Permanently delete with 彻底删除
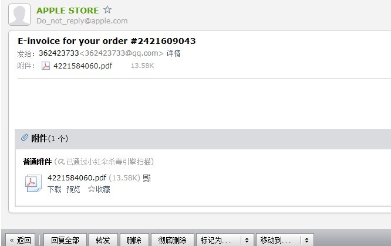The height and width of the screenshot is (246, 391). coord(172,240)
